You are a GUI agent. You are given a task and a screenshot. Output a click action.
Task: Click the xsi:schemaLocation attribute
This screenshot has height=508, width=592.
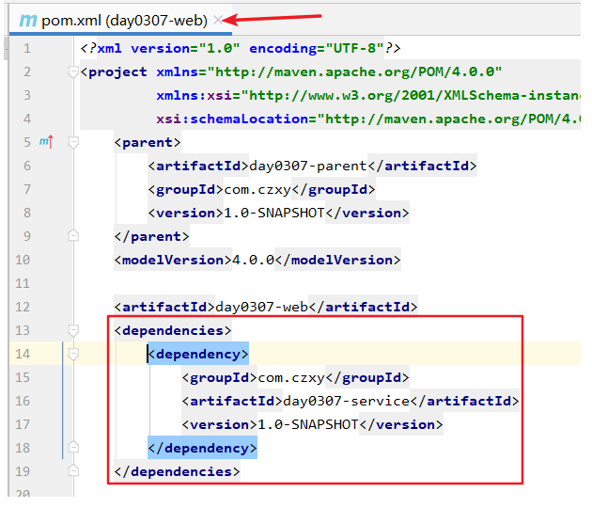click(x=232, y=119)
